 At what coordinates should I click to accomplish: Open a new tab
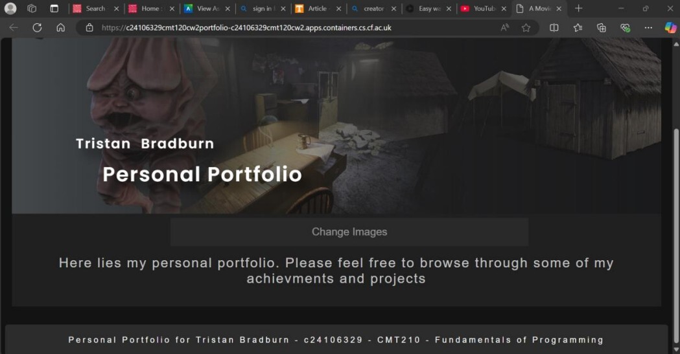tap(578, 8)
